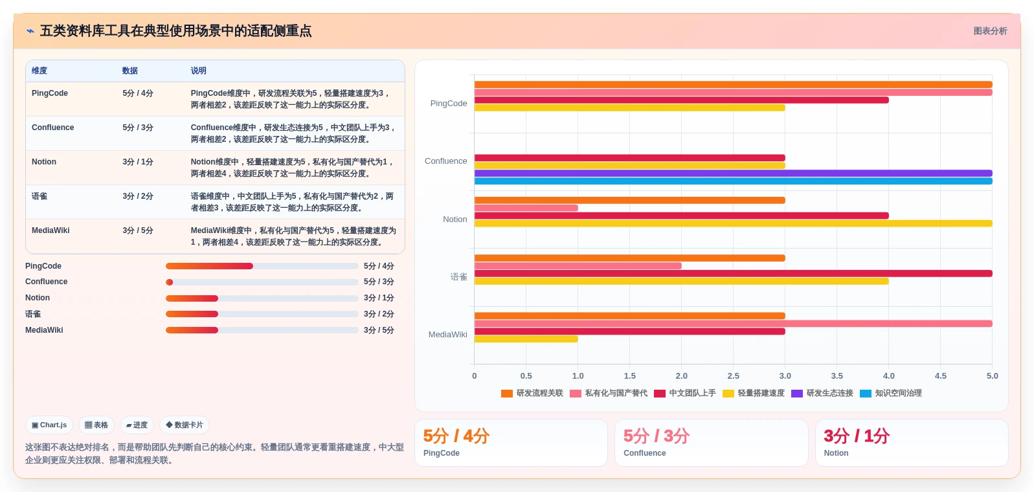The image size is (1034, 492).
Task: Click the PingCode chart axis label
Action: pyautogui.click(x=449, y=104)
